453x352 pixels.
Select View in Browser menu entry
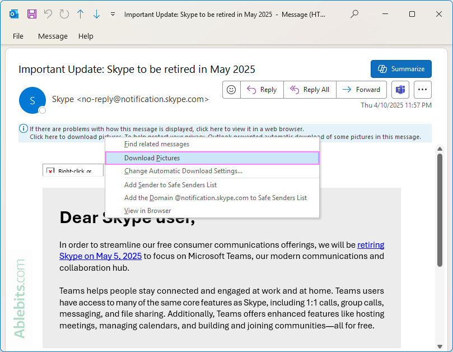click(x=212, y=211)
